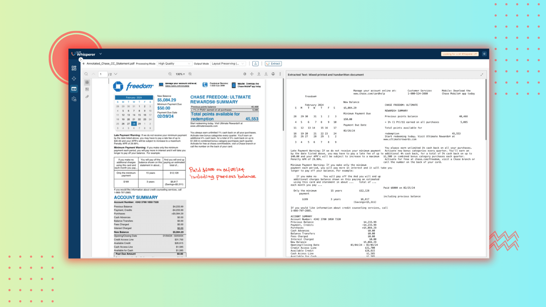
Task: Click the upload file icon button
Action: [255, 64]
